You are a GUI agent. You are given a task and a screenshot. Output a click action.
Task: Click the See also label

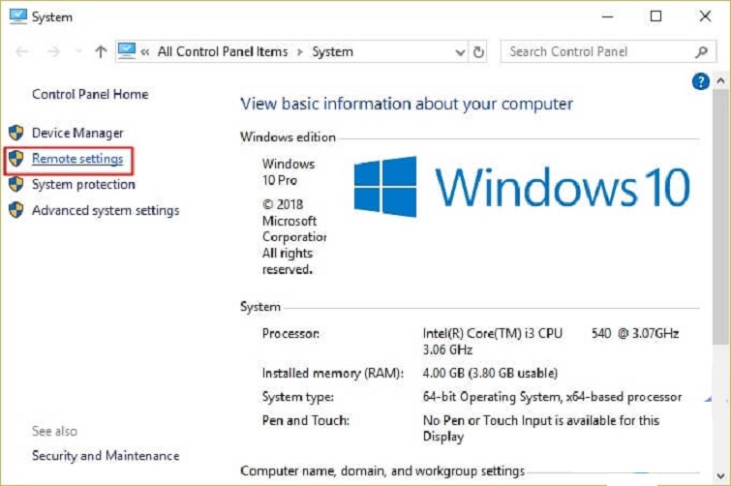click(x=54, y=431)
